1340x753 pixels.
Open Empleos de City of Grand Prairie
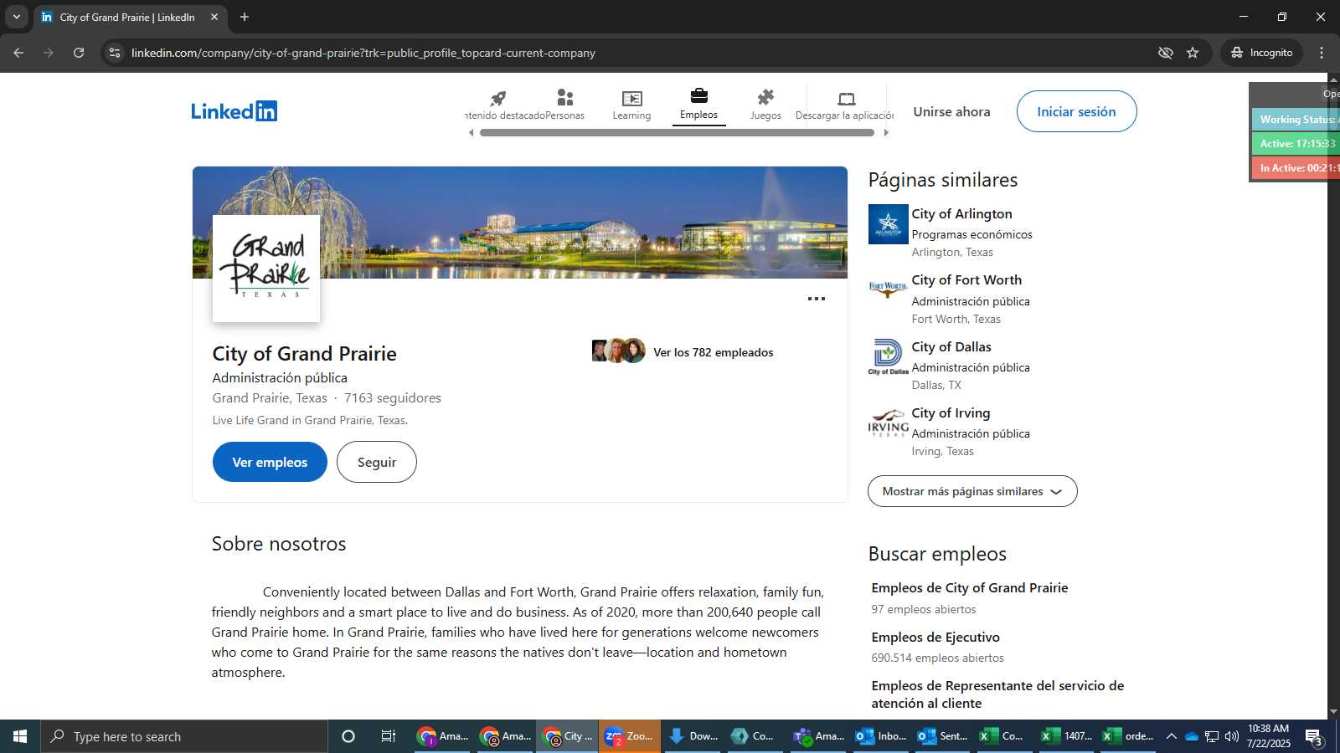[969, 587]
